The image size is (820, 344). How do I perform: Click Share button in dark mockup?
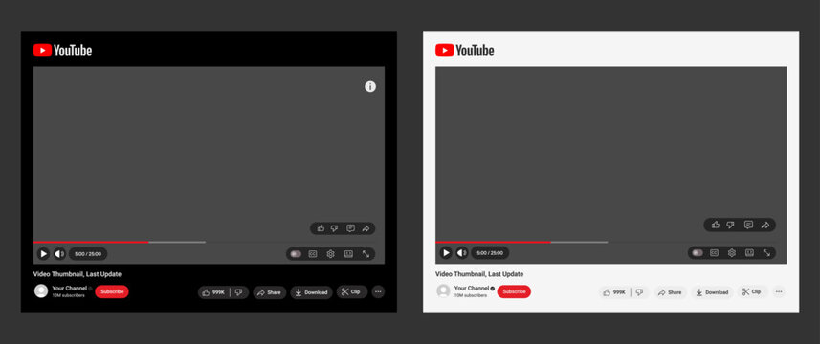pos(269,292)
